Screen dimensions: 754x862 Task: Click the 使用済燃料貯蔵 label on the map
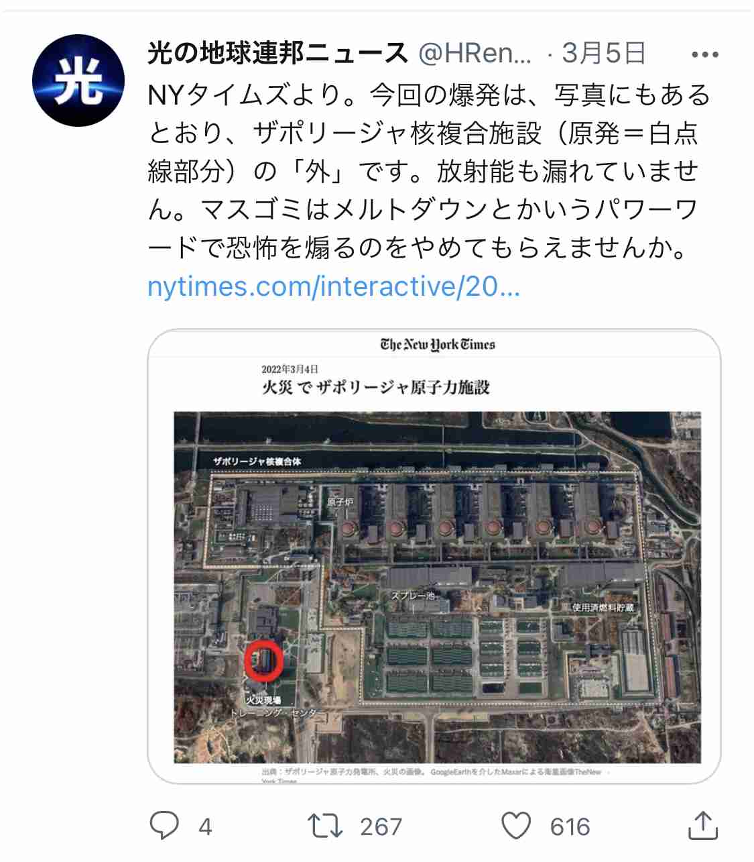coord(603,607)
